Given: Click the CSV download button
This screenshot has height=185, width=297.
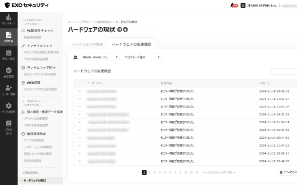Looking at the screenshot, I should [288, 172].
